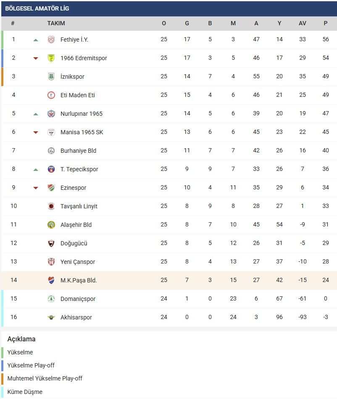Click the up arrow beside T. Tepecikspor
Screen dimensions: 337x399
pyautogui.click(x=36, y=169)
